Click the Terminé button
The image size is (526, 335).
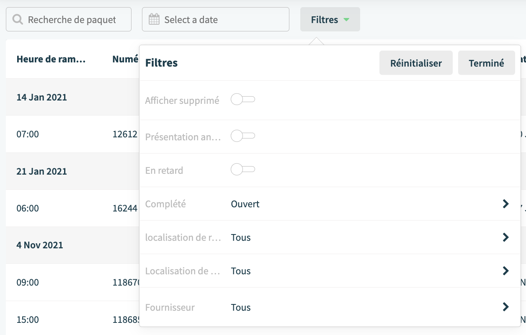coord(486,63)
